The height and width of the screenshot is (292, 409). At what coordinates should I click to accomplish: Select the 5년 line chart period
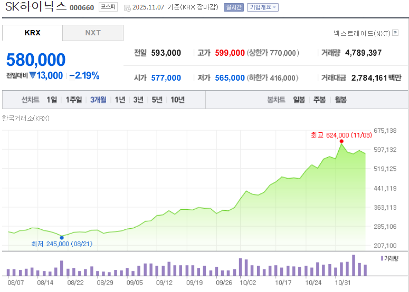tap(157, 100)
